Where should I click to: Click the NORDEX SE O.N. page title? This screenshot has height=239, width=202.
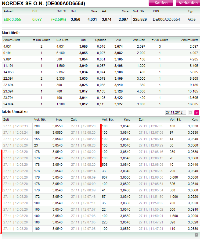[43, 3]
